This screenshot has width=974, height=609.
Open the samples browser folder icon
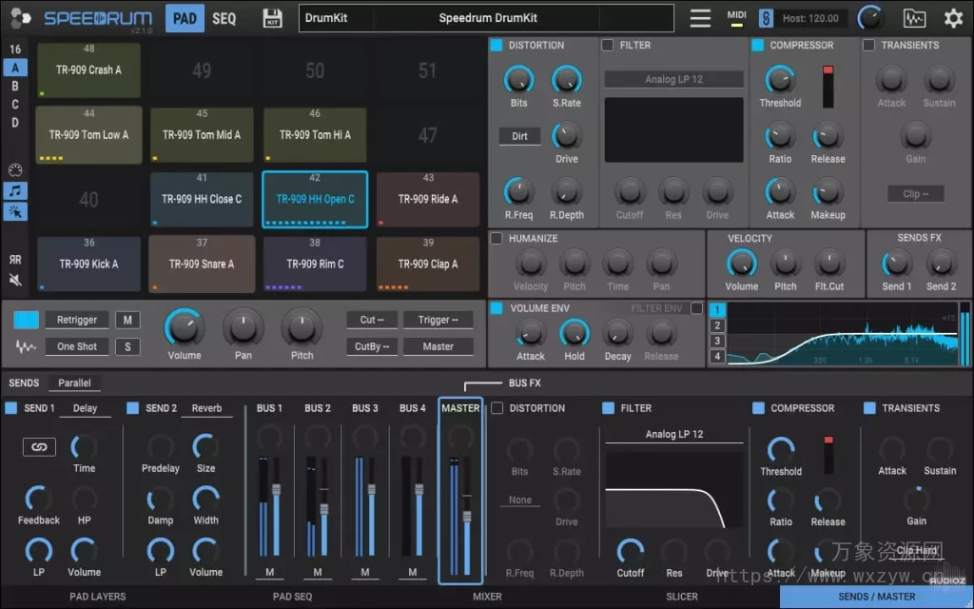tap(914, 17)
